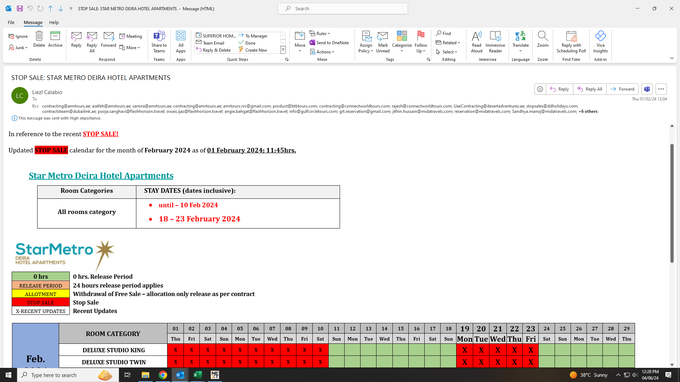680x382 pixels.
Task: Open File Explorer from the taskbar
Action: tap(146, 375)
